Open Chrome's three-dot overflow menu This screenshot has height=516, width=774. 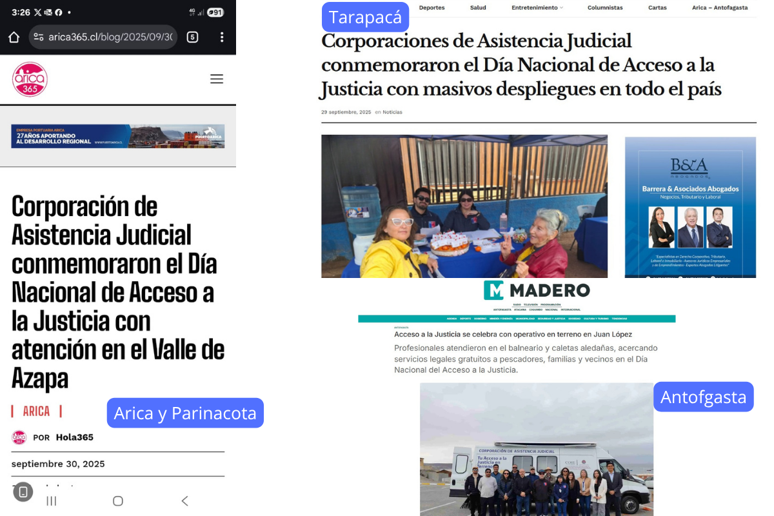tap(222, 37)
